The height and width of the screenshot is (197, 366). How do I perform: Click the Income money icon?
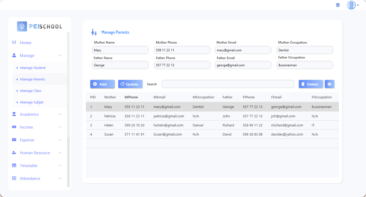14,127
